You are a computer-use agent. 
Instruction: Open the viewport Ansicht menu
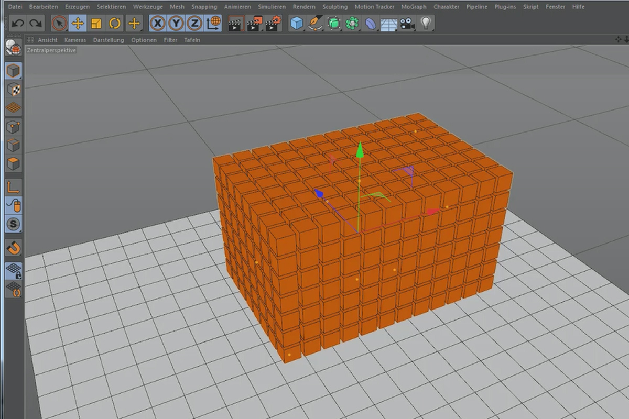tap(47, 40)
